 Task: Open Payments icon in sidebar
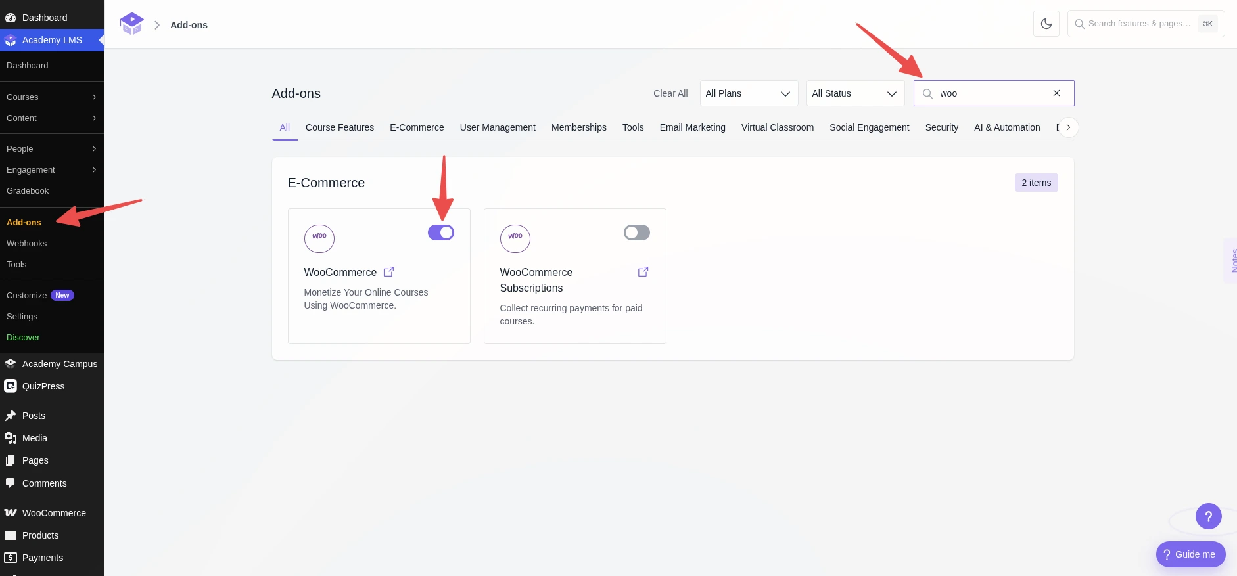[x=11, y=558]
